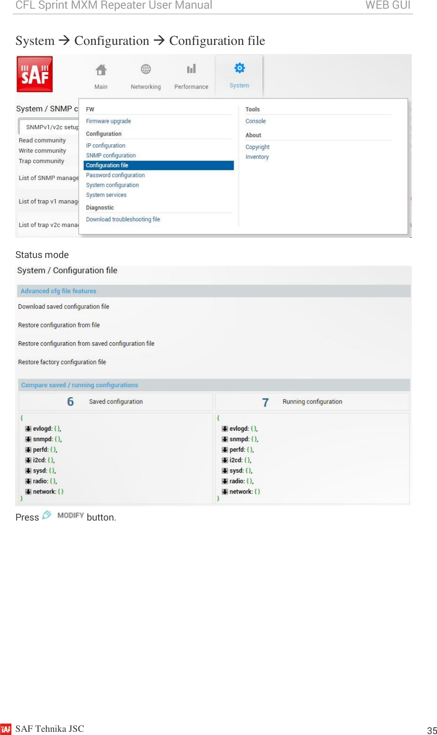This screenshot has width=437, height=735.
Task: Select Download troubleshooting file entry
Action: point(123,219)
